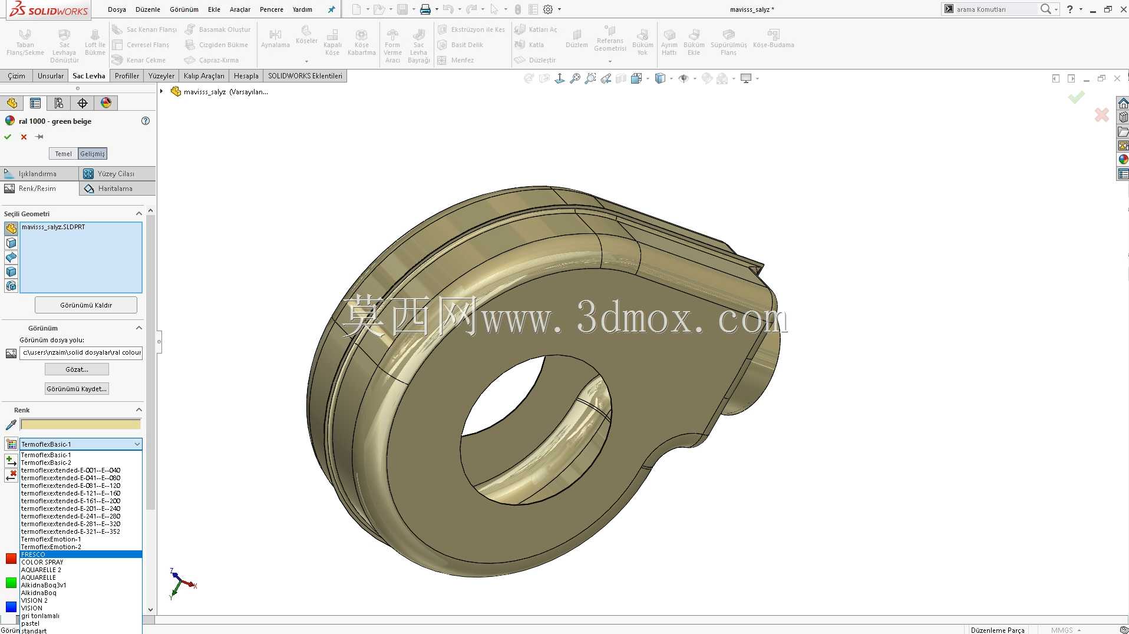Open the FeatureManager design tree tab icon
Image resolution: width=1129 pixels, height=634 pixels.
point(12,103)
